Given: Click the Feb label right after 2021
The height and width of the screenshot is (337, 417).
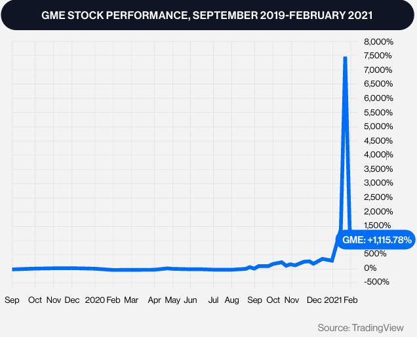Looking at the screenshot, I should [351, 300].
